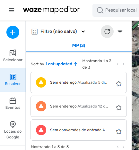The image size is (139, 150).
Task: Go to previous page at bottom pagination
Action: pos(118,147)
